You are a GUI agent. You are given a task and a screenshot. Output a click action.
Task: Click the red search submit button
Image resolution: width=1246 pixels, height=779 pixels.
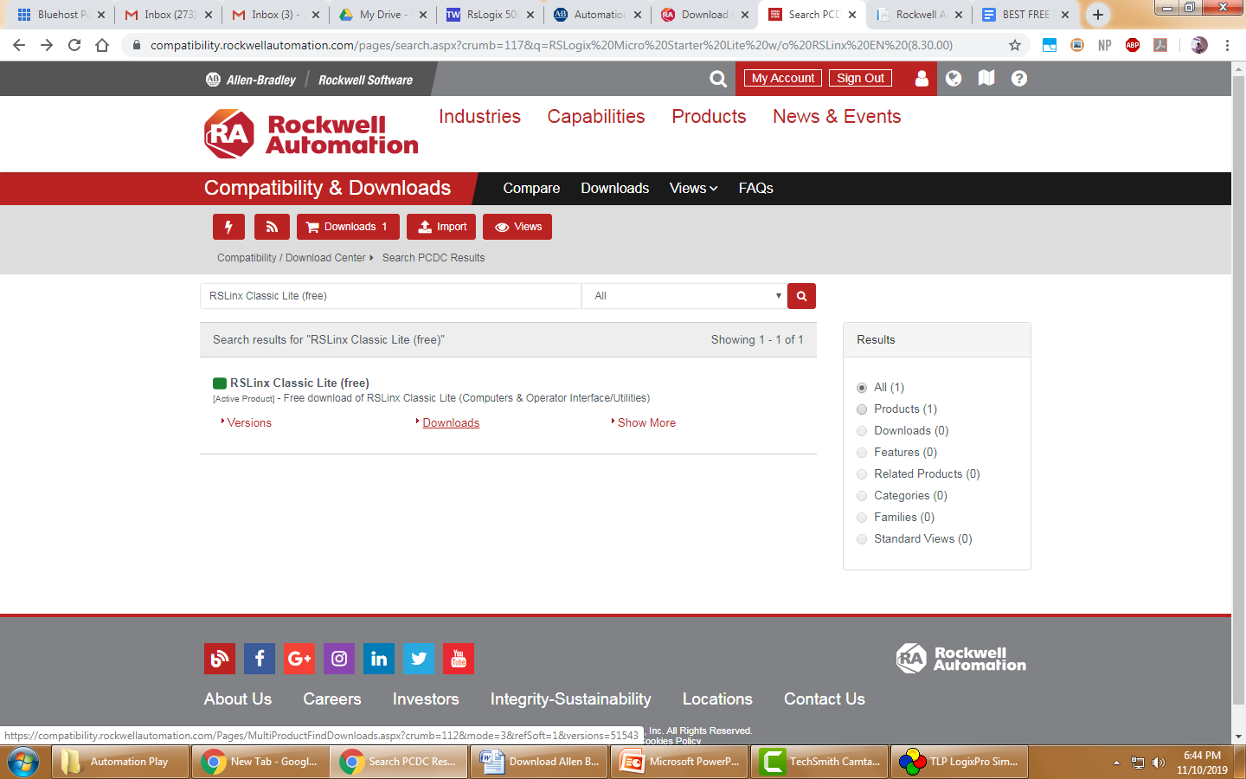pos(801,296)
